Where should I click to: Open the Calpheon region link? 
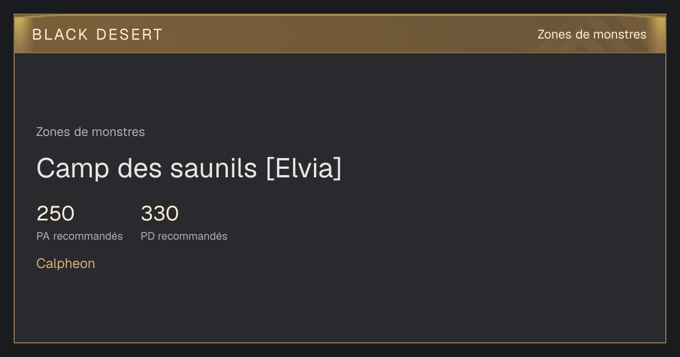66,263
